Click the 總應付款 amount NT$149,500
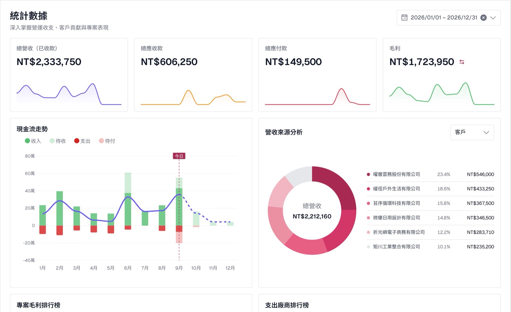 pos(293,62)
